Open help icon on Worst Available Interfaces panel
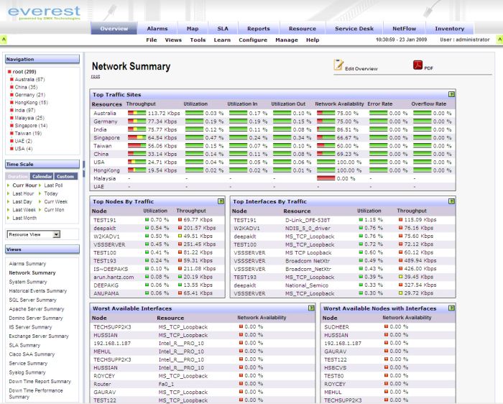 click(311, 308)
